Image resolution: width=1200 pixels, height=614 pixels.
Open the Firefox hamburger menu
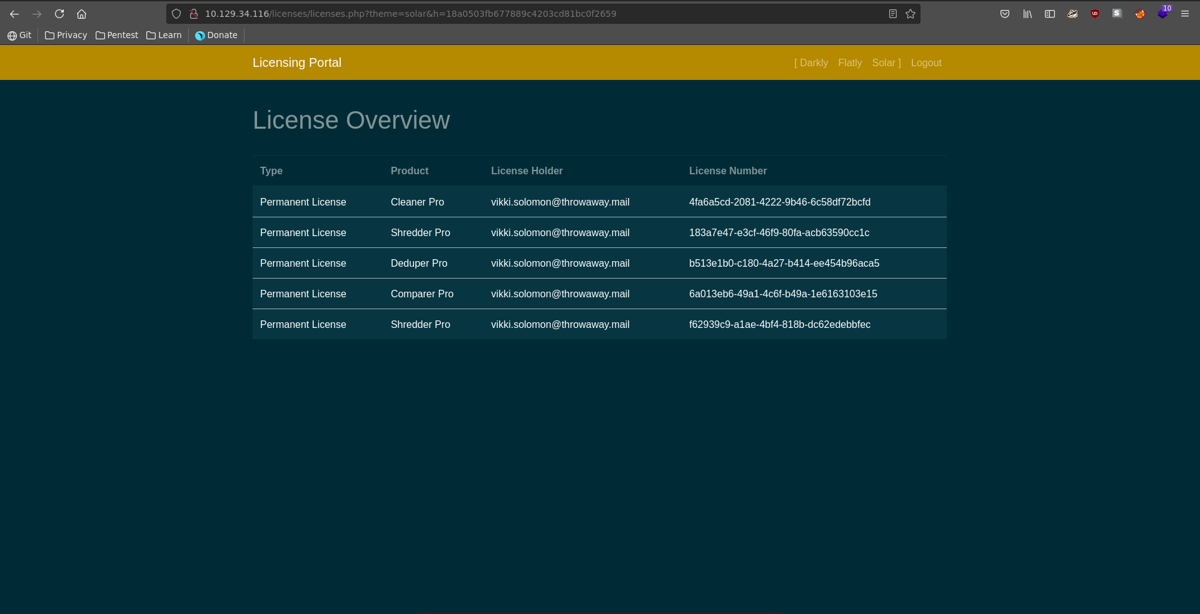pos(1185,14)
